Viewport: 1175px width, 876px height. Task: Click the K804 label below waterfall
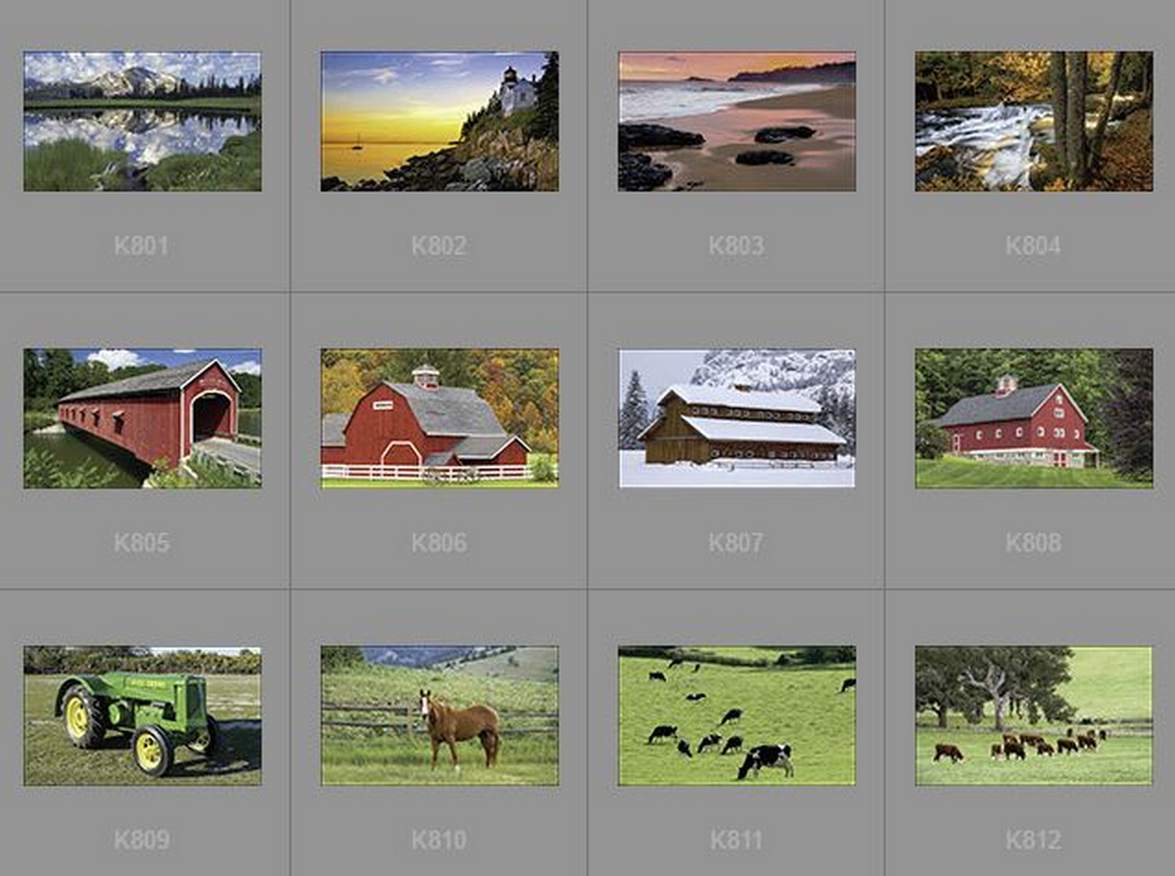coord(1033,246)
